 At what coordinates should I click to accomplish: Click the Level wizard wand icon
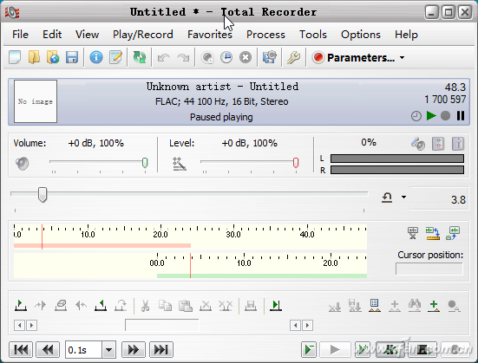tap(180, 164)
